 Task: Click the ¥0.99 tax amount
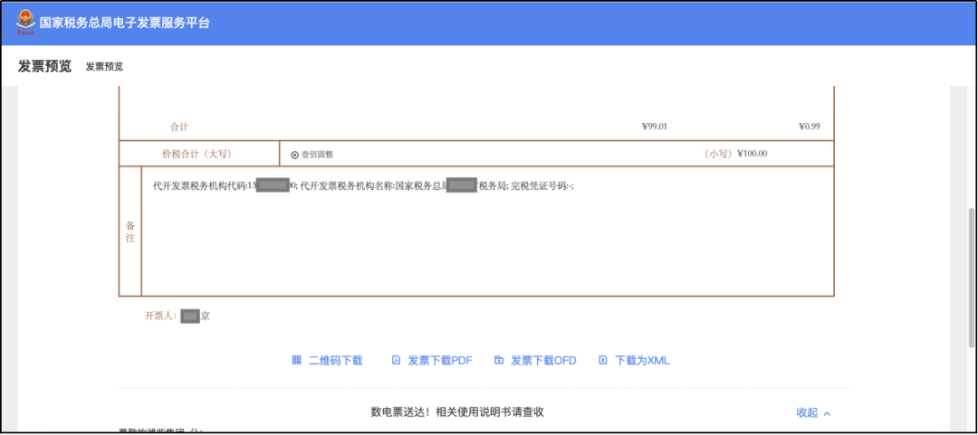pyautogui.click(x=809, y=127)
